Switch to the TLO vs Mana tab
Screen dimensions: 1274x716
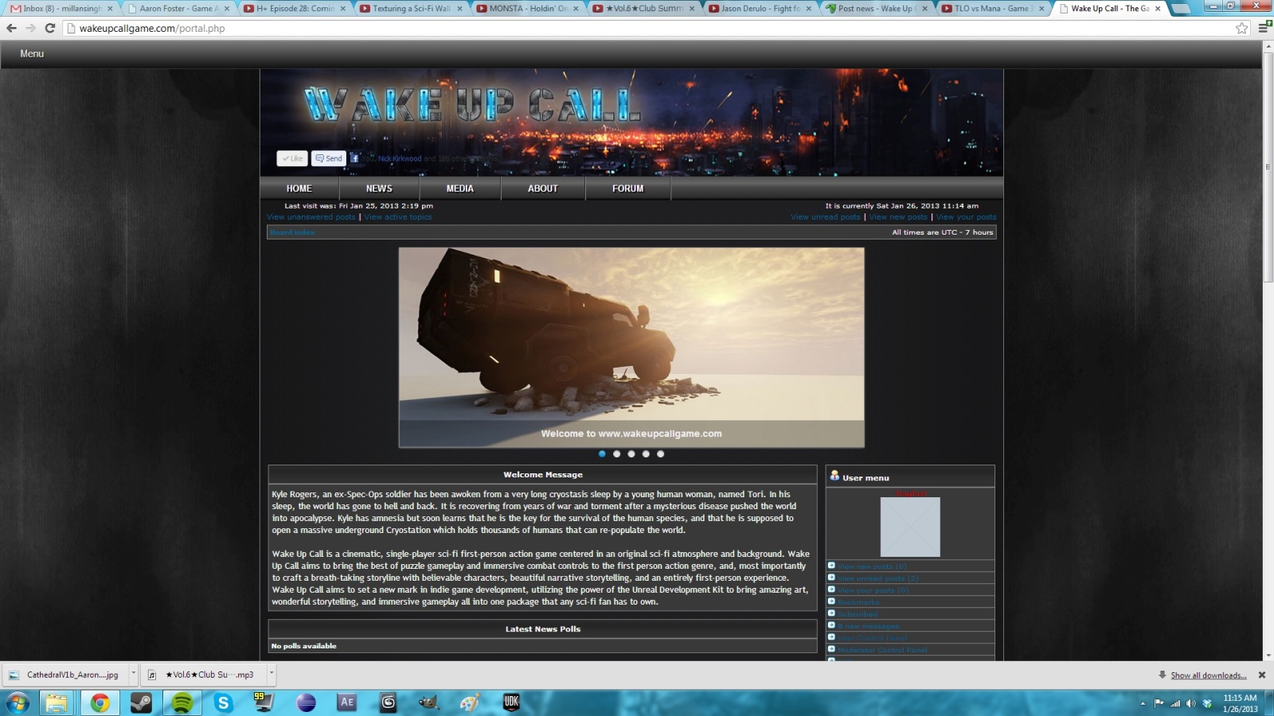click(993, 9)
